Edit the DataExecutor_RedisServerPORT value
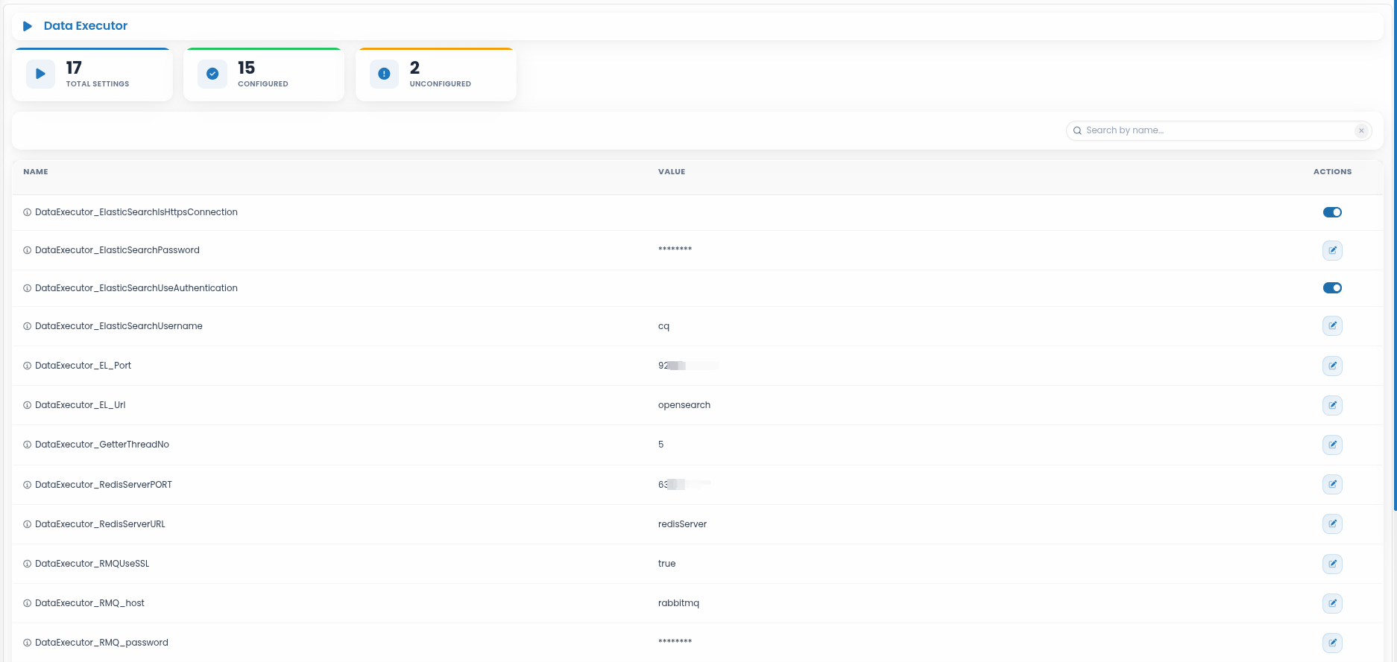The width and height of the screenshot is (1397, 662). pos(1332,484)
